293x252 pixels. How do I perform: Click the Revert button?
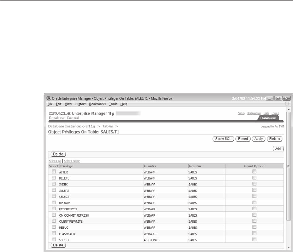[x=243, y=139]
